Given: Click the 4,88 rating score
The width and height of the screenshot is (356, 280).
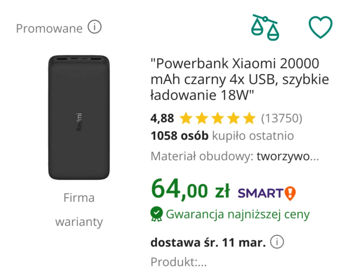Looking at the screenshot, I should 162,119.
